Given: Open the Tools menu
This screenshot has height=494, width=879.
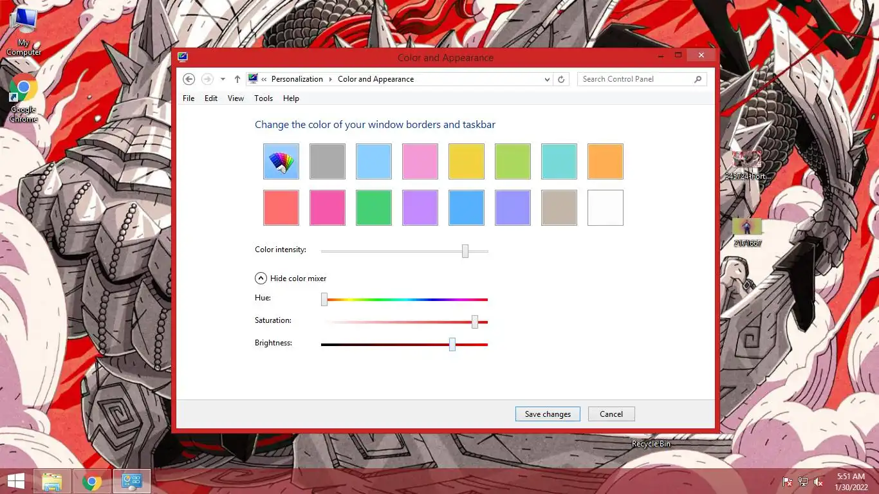Looking at the screenshot, I should (x=264, y=98).
